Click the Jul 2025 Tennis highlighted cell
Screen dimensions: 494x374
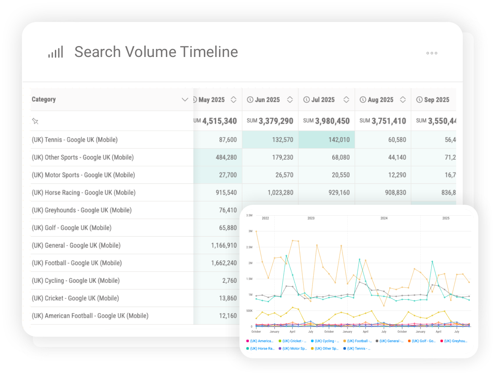327,139
